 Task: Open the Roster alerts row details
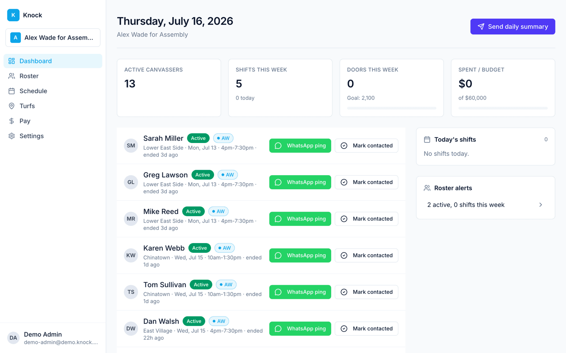pyautogui.click(x=486, y=205)
